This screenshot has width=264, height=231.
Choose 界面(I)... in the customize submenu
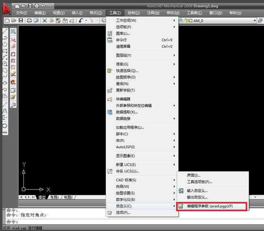click(213, 175)
